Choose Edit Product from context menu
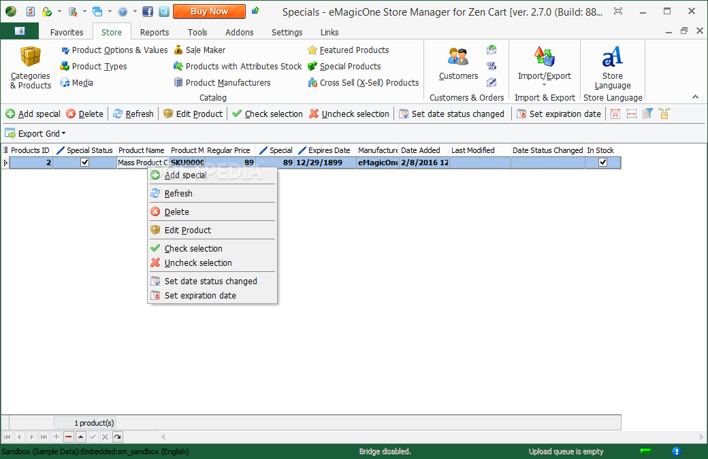The width and height of the screenshot is (708, 459). pyautogui.click(x=212, y=231)
